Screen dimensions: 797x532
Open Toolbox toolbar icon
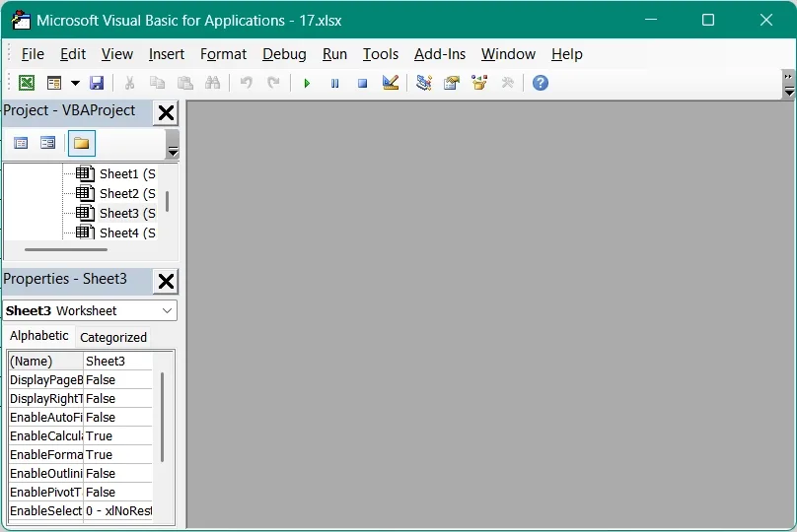click(507, 83)
